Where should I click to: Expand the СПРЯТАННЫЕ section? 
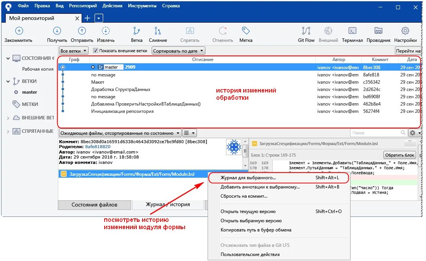[x=8, y=131]
